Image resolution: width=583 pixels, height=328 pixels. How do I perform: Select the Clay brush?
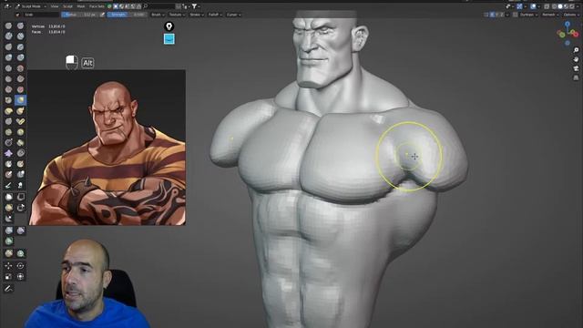pos(8,36)
